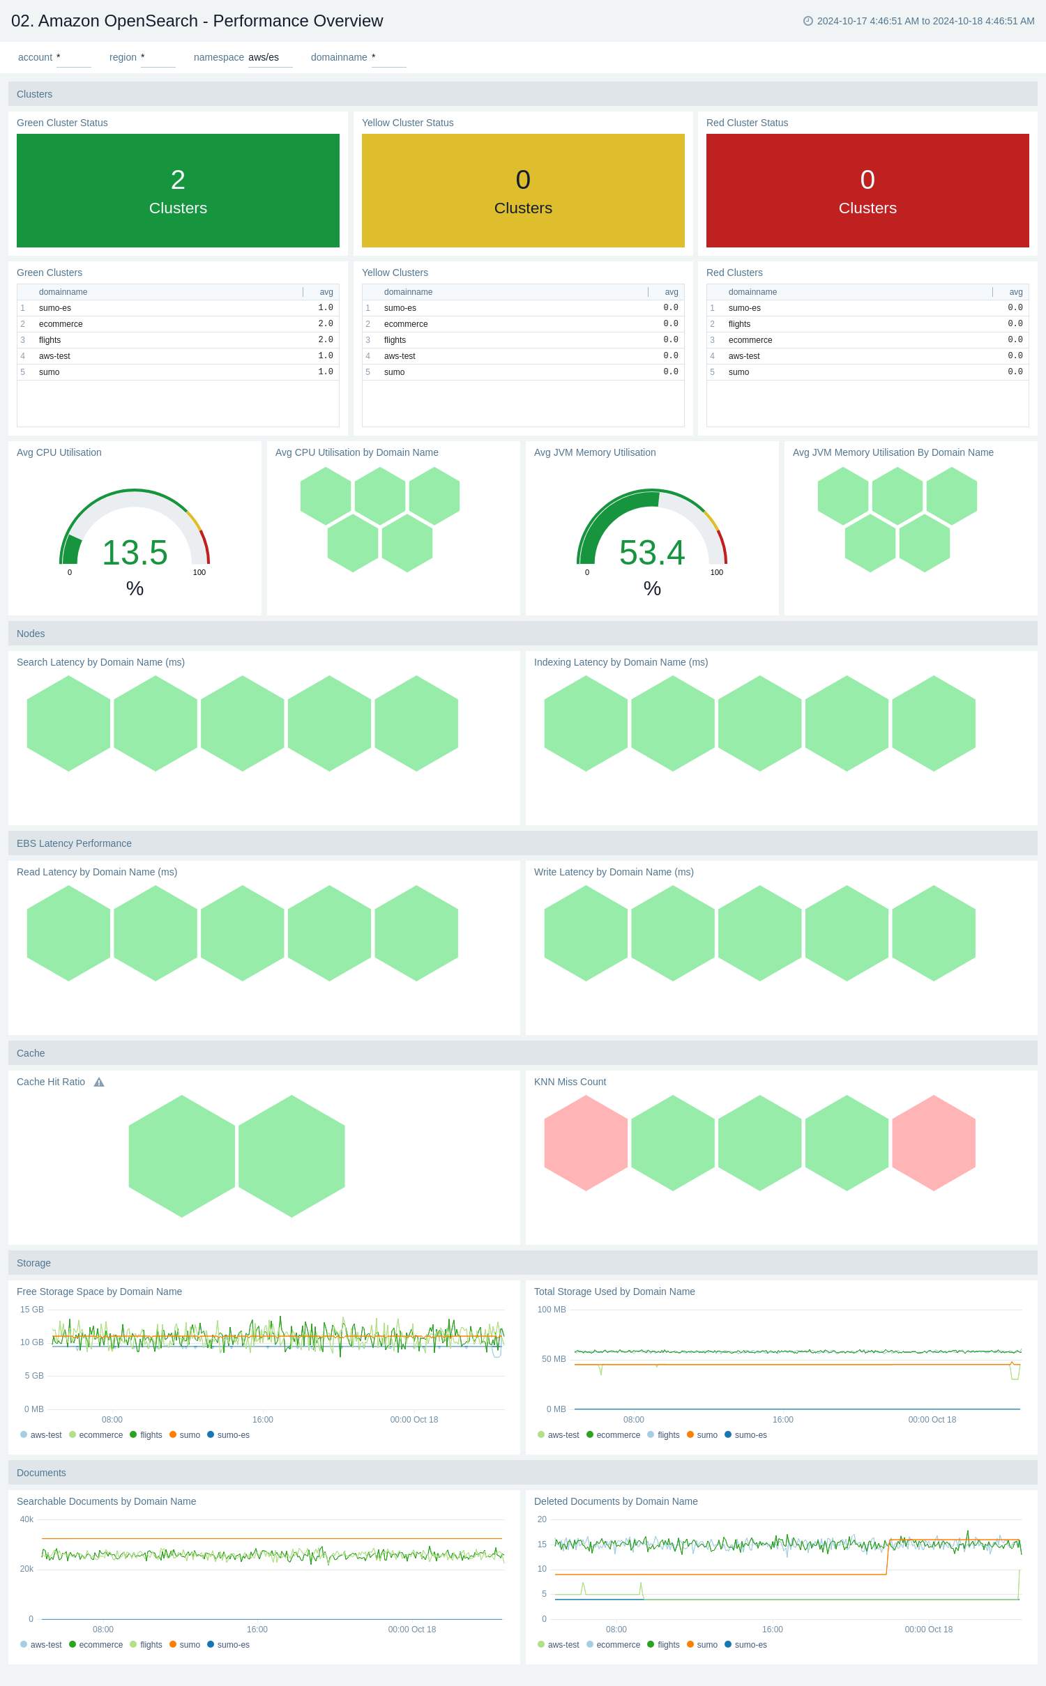Open Avg JVM Memory Utilisation By Domain Name title
Image resolution: width=1046 pixels, height=1686 pixels.
point(893,452)
